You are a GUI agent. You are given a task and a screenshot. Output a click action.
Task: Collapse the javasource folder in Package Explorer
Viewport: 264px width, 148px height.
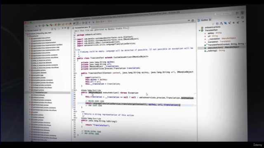pos(28,36)
